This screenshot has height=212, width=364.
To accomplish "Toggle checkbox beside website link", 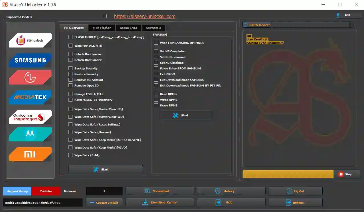I will click(x=105, y=16).
